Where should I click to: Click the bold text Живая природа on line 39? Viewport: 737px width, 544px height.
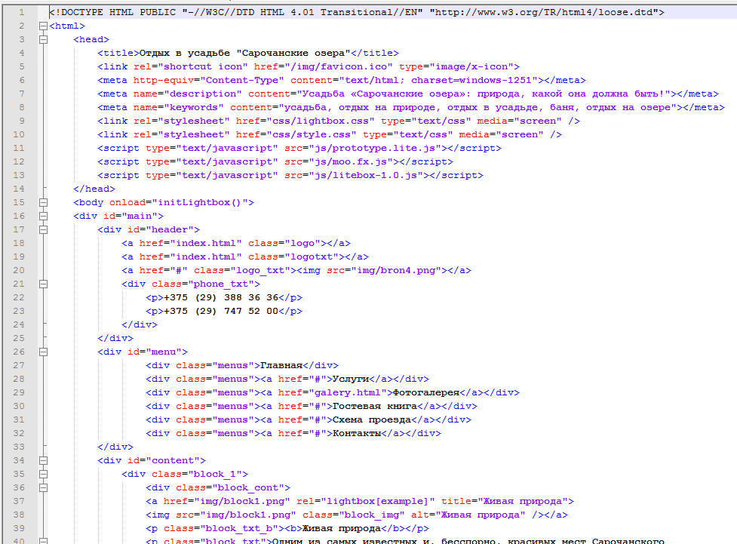tap(341, 528)
